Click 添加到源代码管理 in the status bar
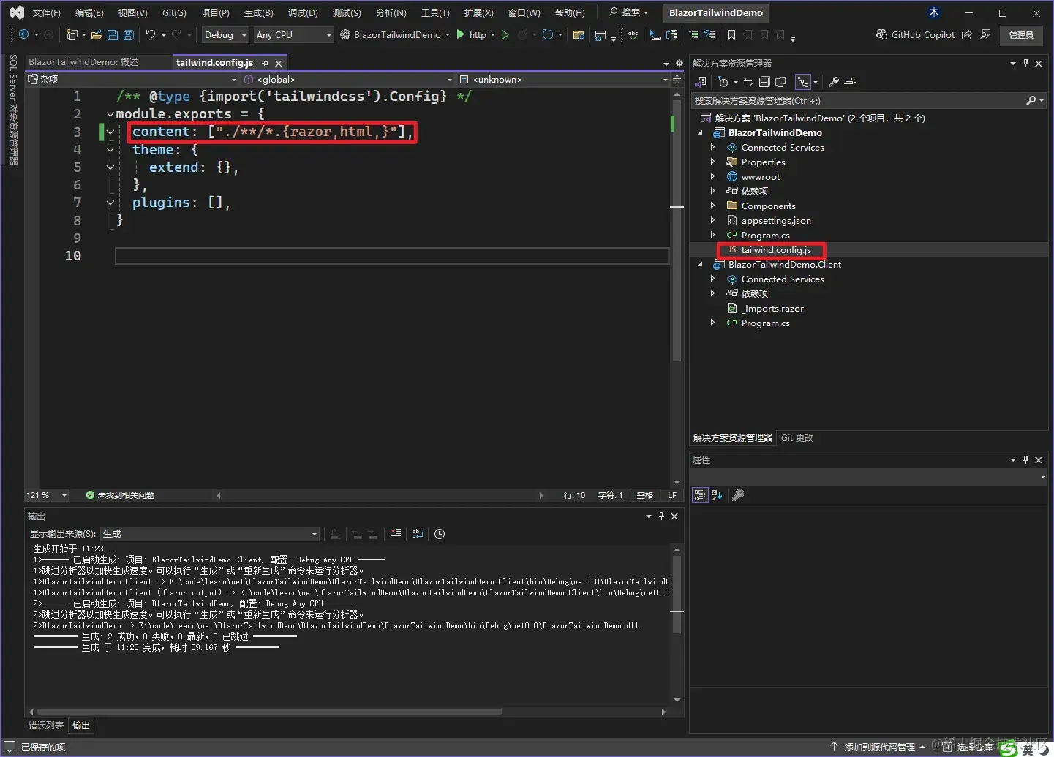 [879, 747]
